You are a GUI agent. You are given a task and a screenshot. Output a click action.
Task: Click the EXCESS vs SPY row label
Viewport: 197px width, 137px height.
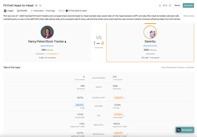[x=99, y=98]
